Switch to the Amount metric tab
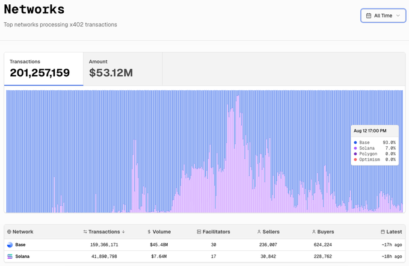409x266 pixels. (123, 69)
